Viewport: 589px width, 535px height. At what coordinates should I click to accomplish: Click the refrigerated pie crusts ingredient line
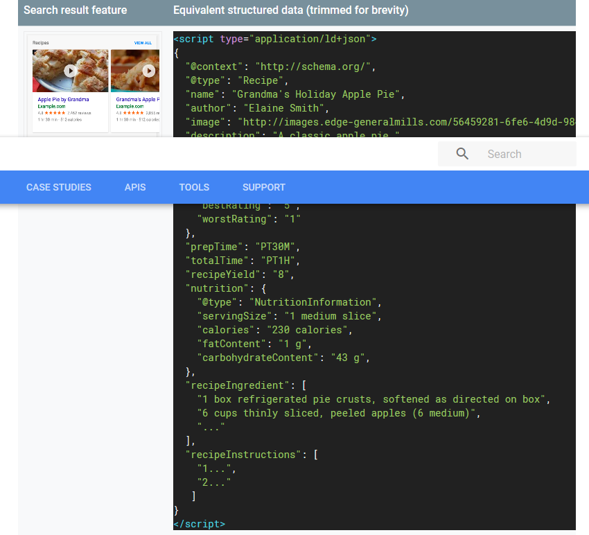373,399
